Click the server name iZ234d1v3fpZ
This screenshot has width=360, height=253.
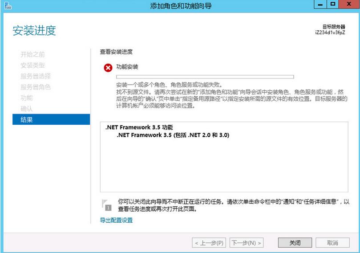(x=330, y=33)
